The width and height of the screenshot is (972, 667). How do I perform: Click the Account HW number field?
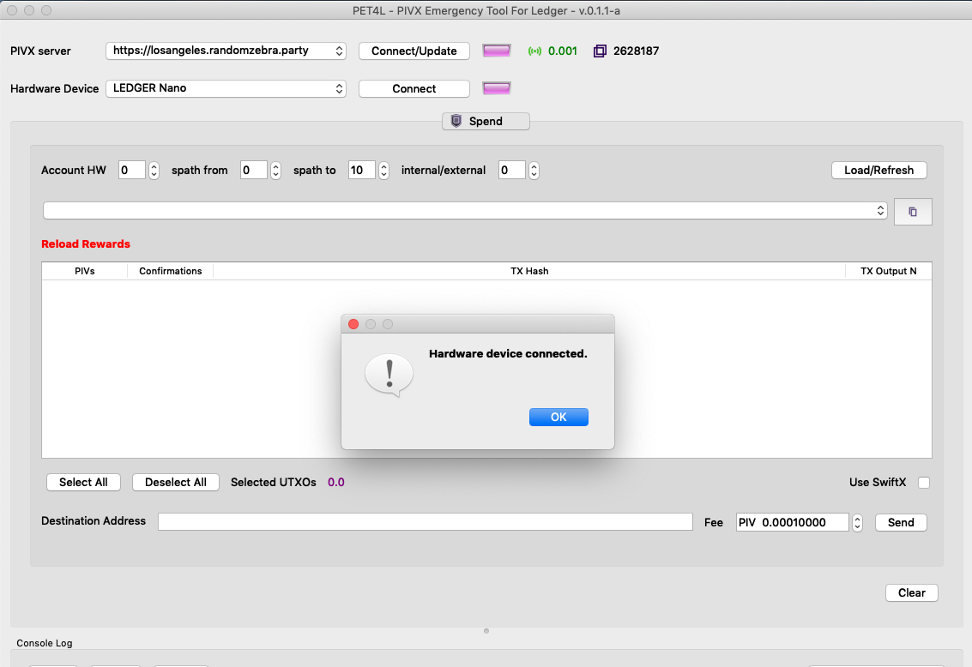[x=132, y=171]
